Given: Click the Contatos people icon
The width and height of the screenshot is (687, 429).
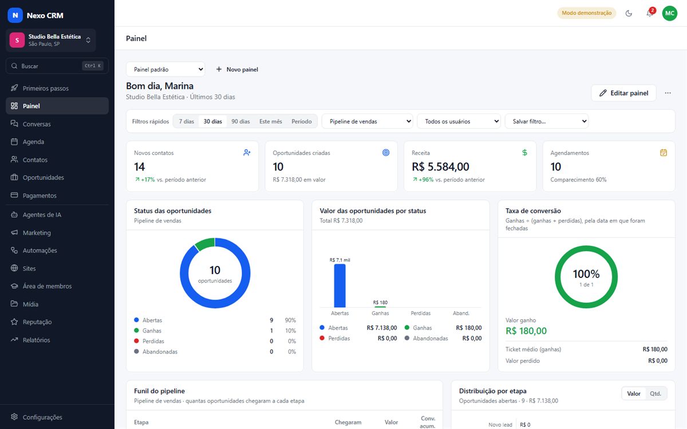Looking at the screenshot, I should [14, 160].
